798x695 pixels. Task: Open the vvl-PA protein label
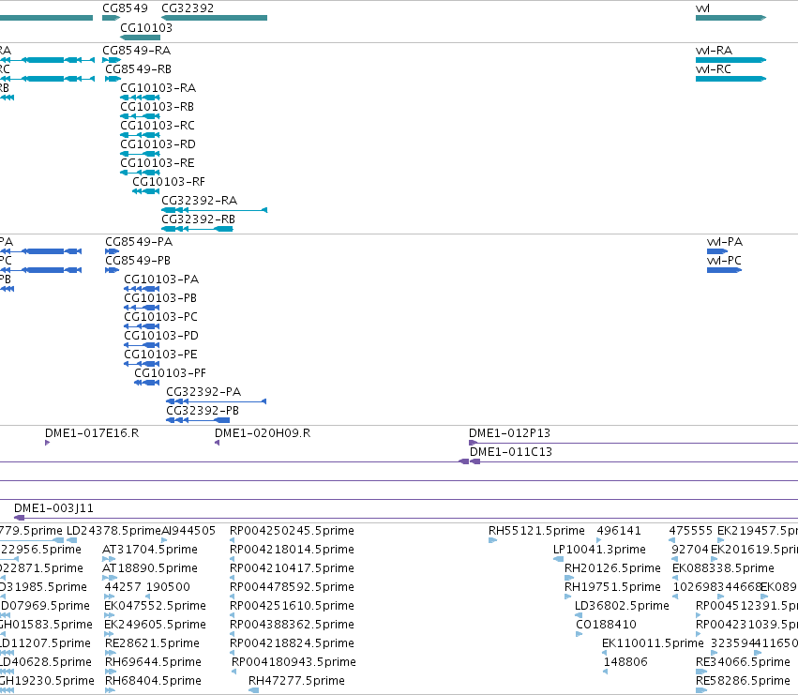click(725, 242)
